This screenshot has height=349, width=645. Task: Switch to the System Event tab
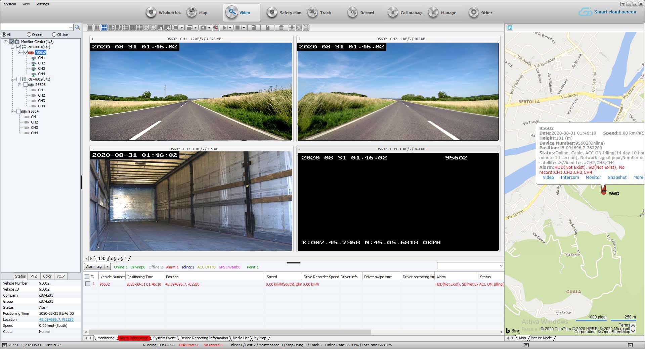pyautogui.click(x=164, y=338)
